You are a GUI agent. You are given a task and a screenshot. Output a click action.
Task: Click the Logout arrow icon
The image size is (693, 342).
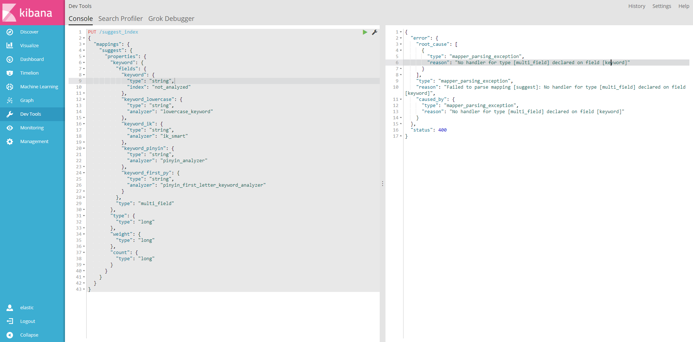pos(10,321)
